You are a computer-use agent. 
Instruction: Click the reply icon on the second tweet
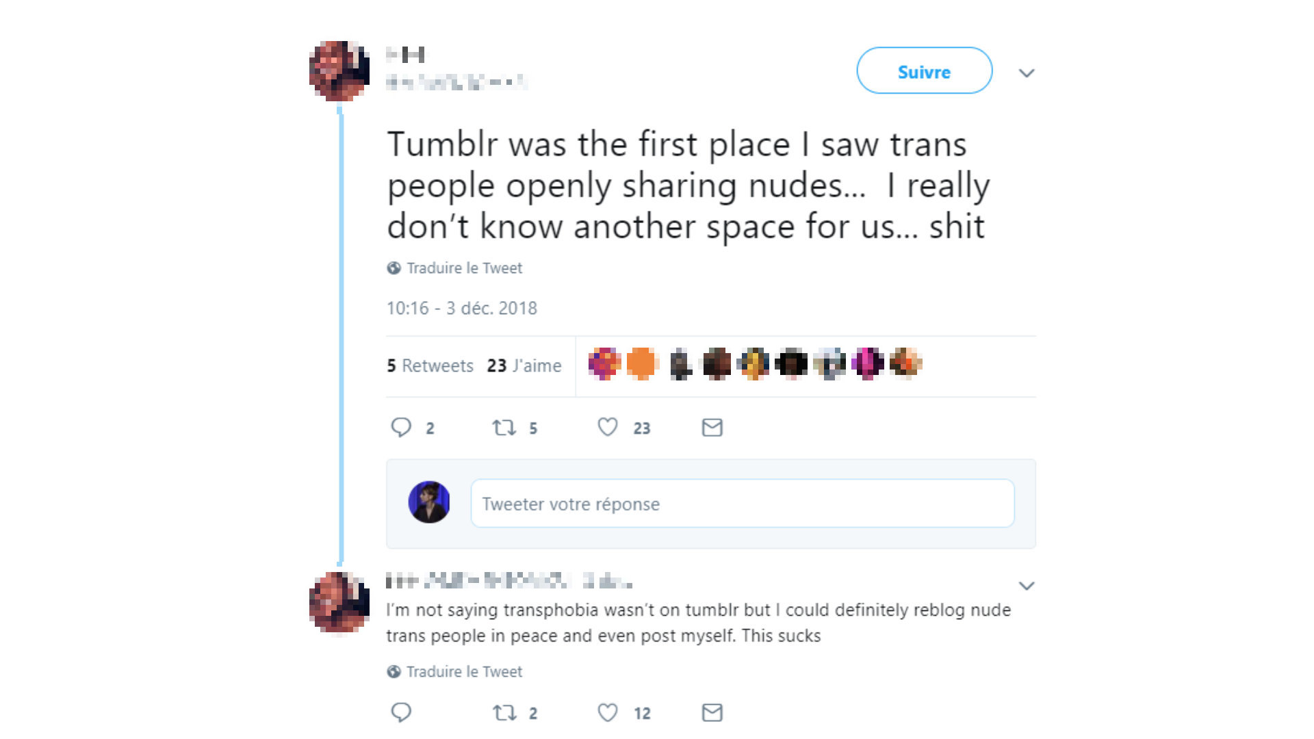[401, 712]
